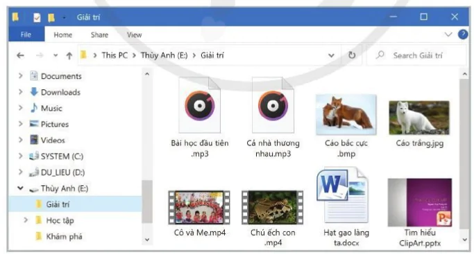Open the File menu tab
This screenshot has width=474, height=254.
point(26,35)
